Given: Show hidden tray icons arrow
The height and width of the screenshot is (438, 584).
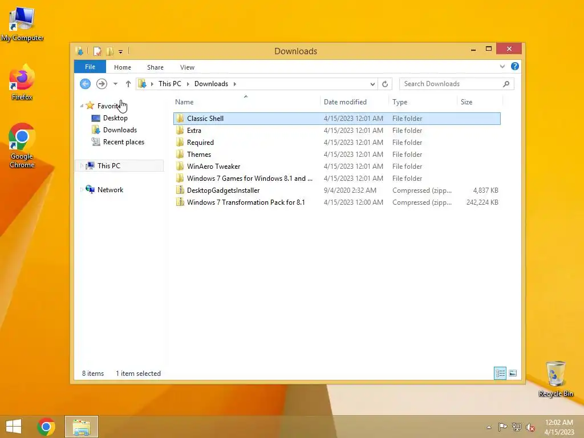Looking at the screenshot, I should (489, 427).
